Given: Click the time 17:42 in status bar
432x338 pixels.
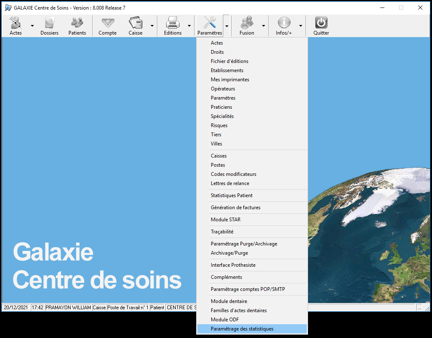Looking at the screenshot, I should (38, 308).
